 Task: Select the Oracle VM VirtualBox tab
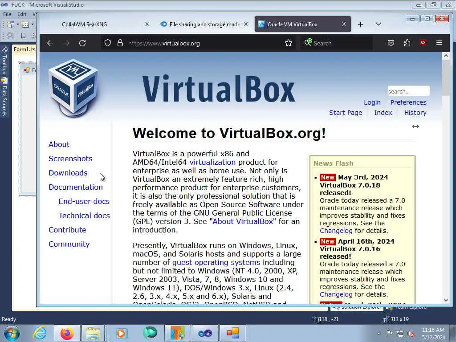pos(302,24)
